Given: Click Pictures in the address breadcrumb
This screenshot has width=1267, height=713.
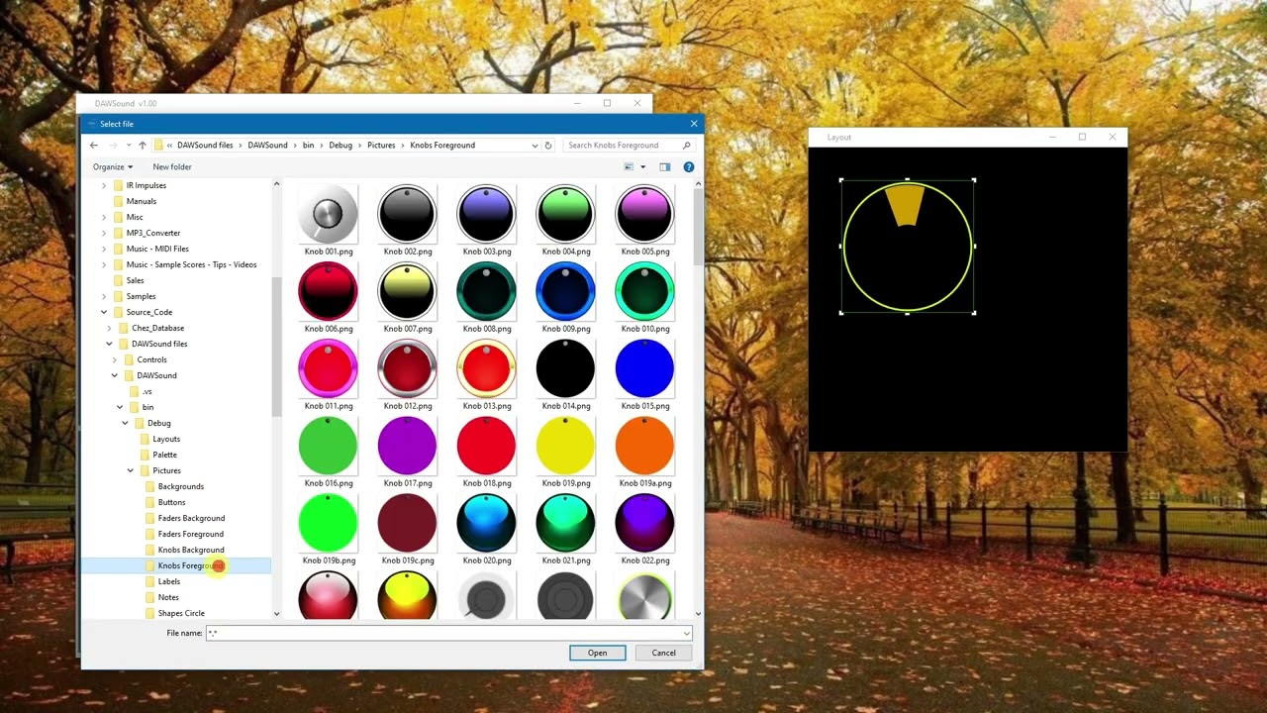Looking at the screenshot, I should tap(381, 146).
